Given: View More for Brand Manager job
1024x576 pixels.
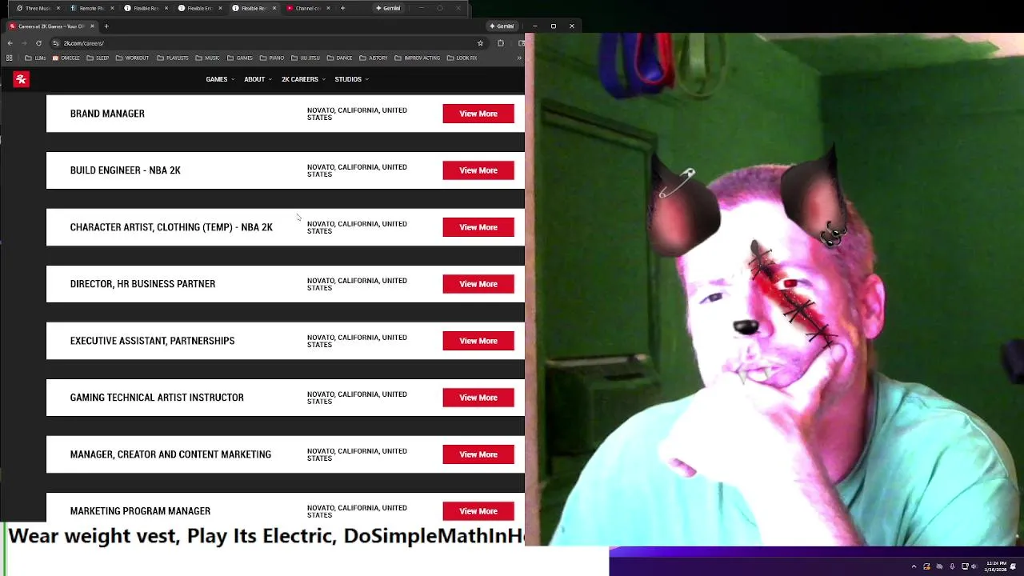Looking at the screenshot, I should [x=478, y=114].
